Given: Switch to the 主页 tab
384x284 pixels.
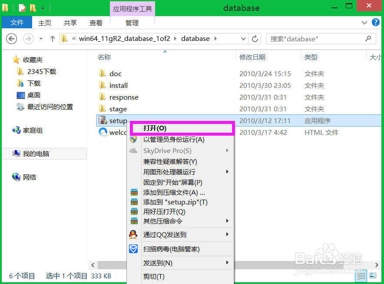Looking at the screenshot, I should pyautogui.click(x=45, y=23).
